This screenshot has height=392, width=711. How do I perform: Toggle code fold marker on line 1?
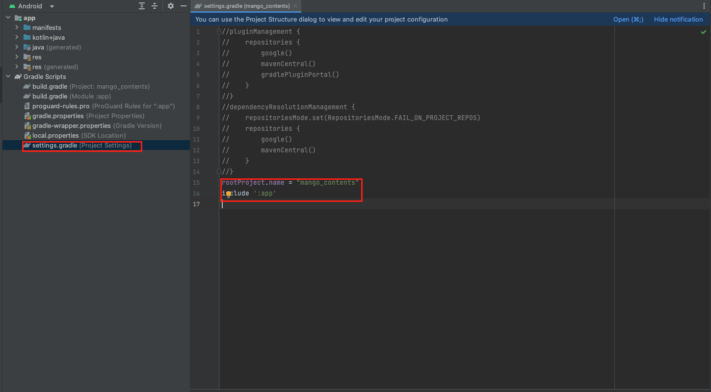[219, 32]
